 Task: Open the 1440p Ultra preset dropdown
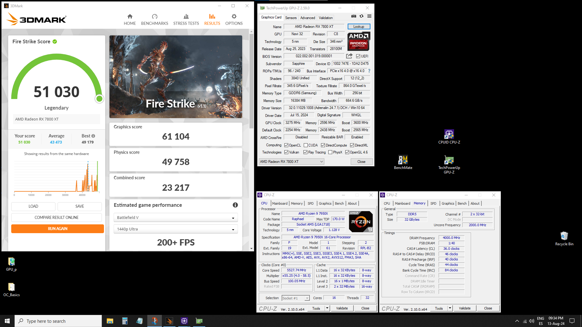[176, 229]
